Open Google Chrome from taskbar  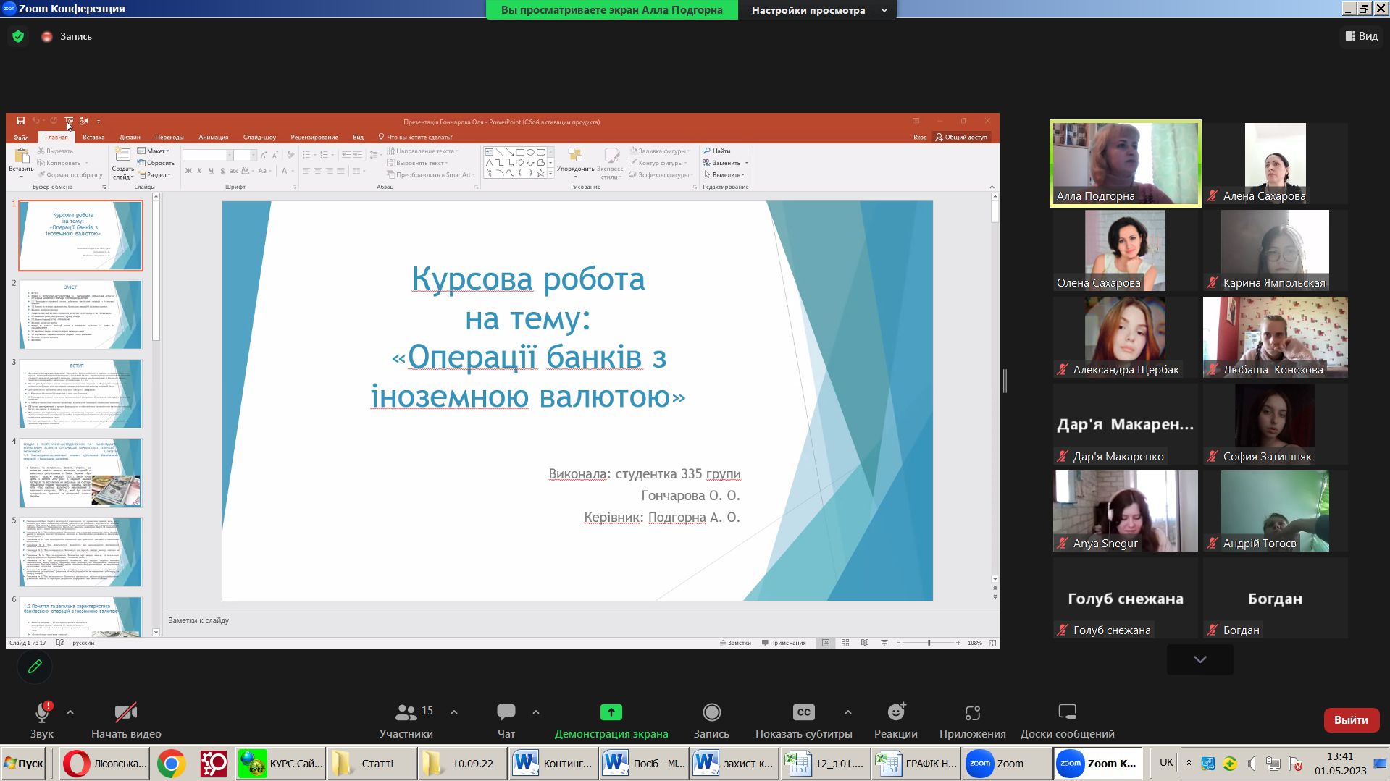coord(172,764)
